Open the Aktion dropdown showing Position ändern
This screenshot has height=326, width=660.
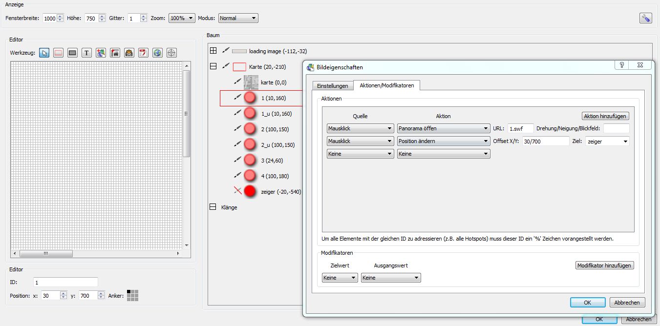point(443,141)
